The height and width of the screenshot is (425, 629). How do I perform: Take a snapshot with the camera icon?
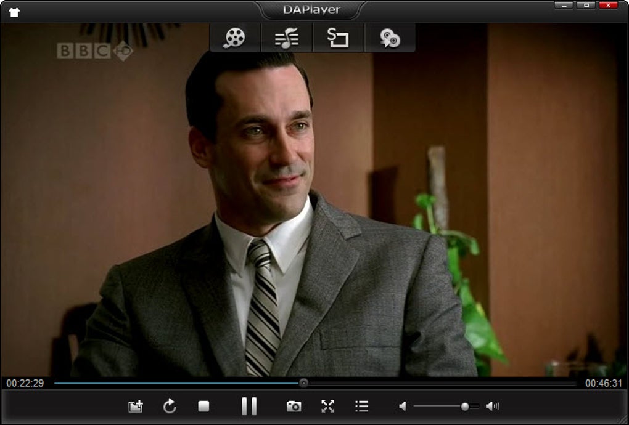[x=294, y=406]
